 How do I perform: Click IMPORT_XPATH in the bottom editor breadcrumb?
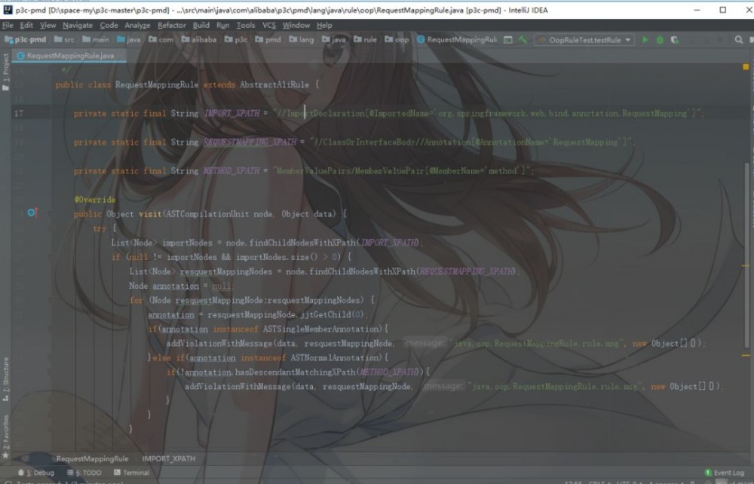click(169, 458)
